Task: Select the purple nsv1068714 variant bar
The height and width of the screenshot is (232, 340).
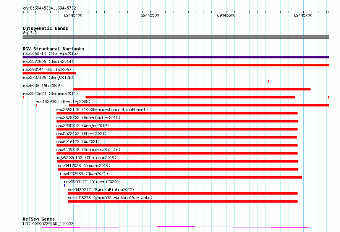Action: (x=176, y=57)
